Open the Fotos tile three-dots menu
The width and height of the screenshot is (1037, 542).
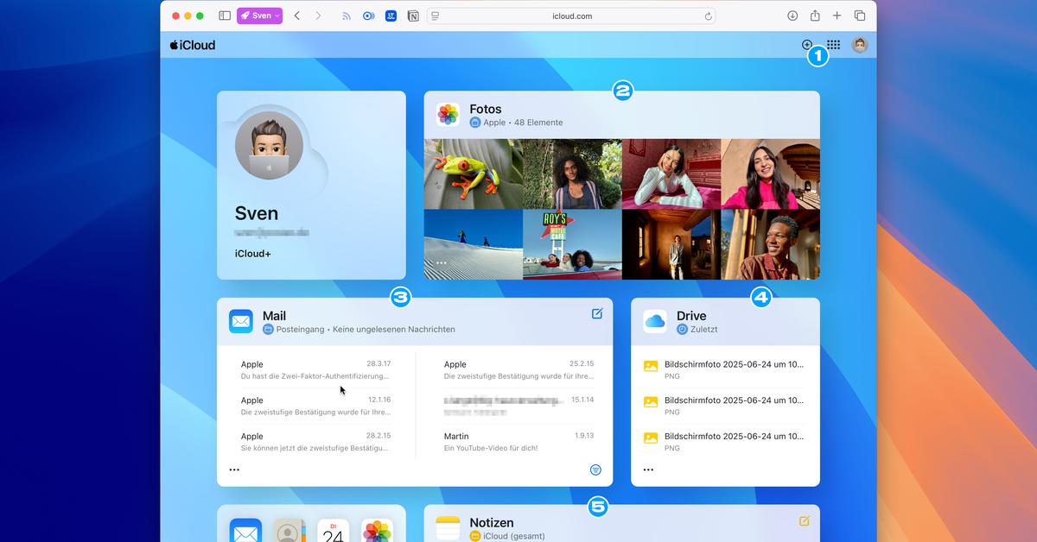pyautogui.click(x=442, y=262)
